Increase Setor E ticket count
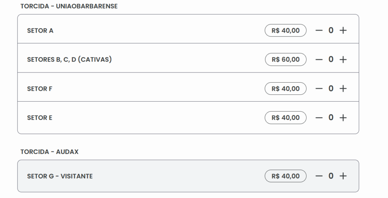Screen dimensions: 388x198 tap(343, 118)
